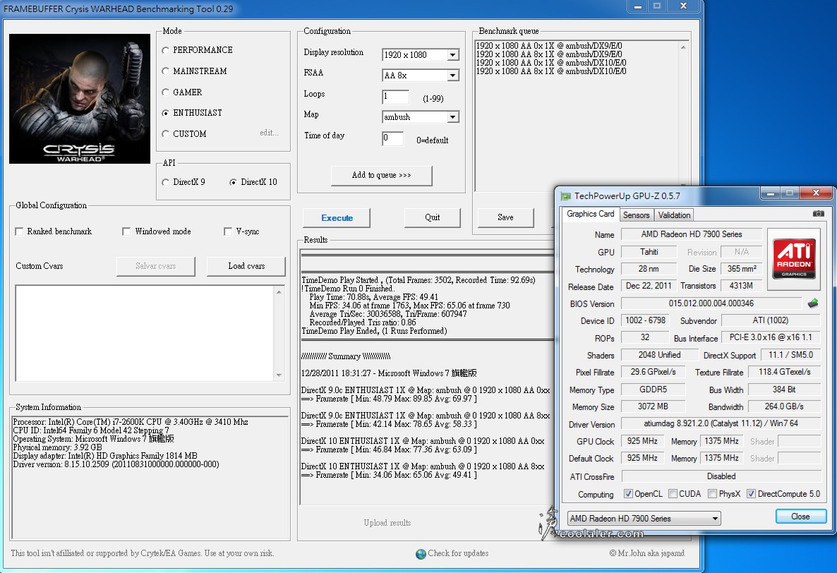Screen dimensions: 837x573
Task: Toggle the V-sync checkbox
Action: click(227, 231)
